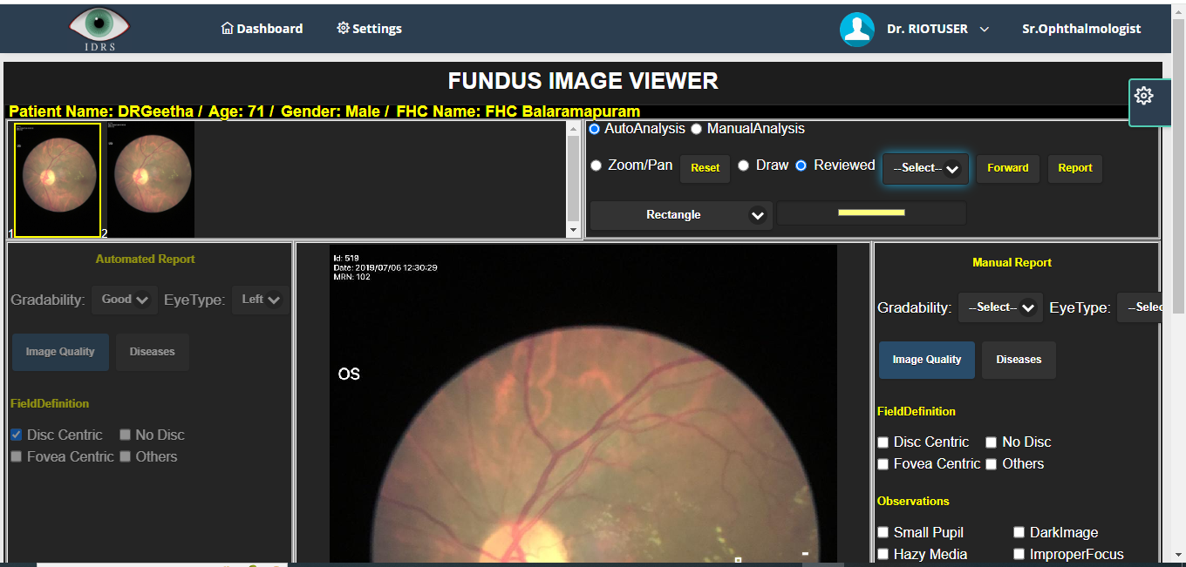Viewport: 1186px width, 567px height.
Task: Click the Report button
Action: click(1075, 168)
